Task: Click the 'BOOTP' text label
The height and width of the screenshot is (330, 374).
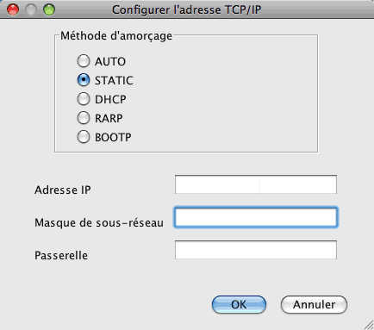Action: pyautogui.click(x=113, y=137)
